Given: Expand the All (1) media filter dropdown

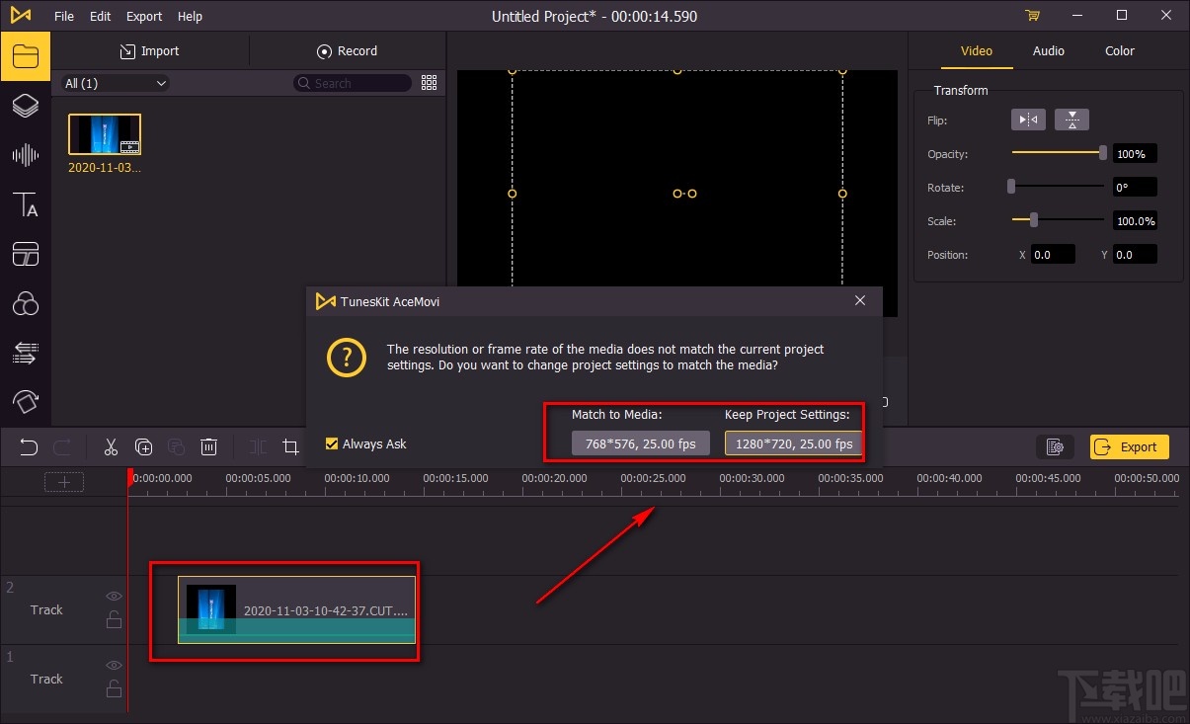Looking at the screenshot, I should (x=116, y=83).
